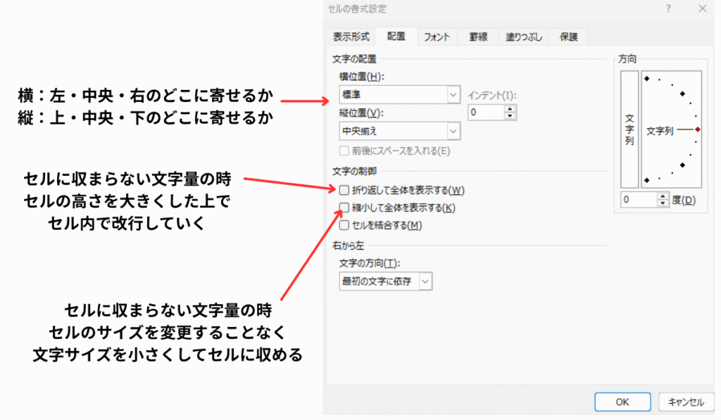Decrease 度 angle with down arrow
This screenshot has height=420, width=721.
coord(662,204)
